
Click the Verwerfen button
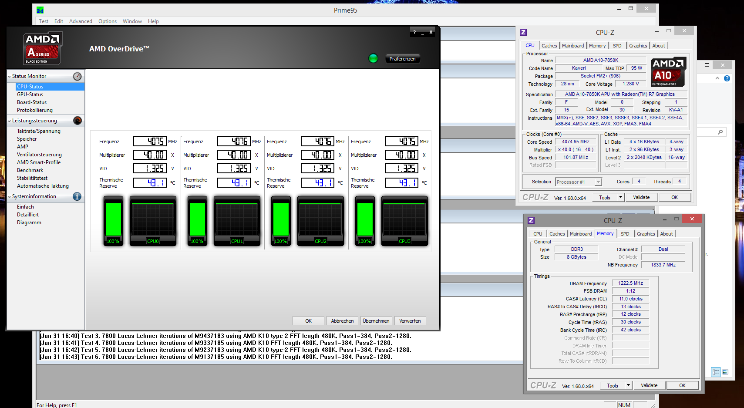[x=410, y=321]
